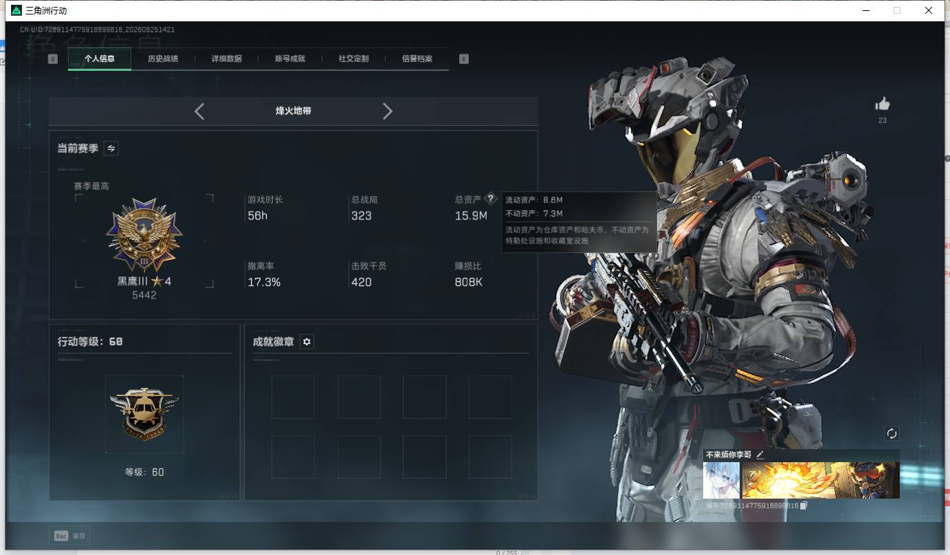Click the 三角洲行动 app icon in title bar
The height and width of the screenshot is (555, 950).
point(16,10)
